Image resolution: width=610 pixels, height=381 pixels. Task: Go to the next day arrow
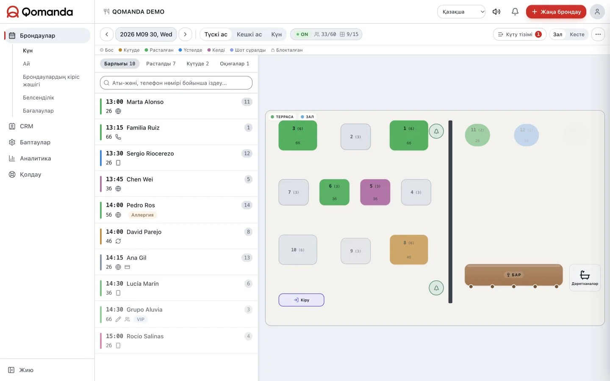(185, 34)
